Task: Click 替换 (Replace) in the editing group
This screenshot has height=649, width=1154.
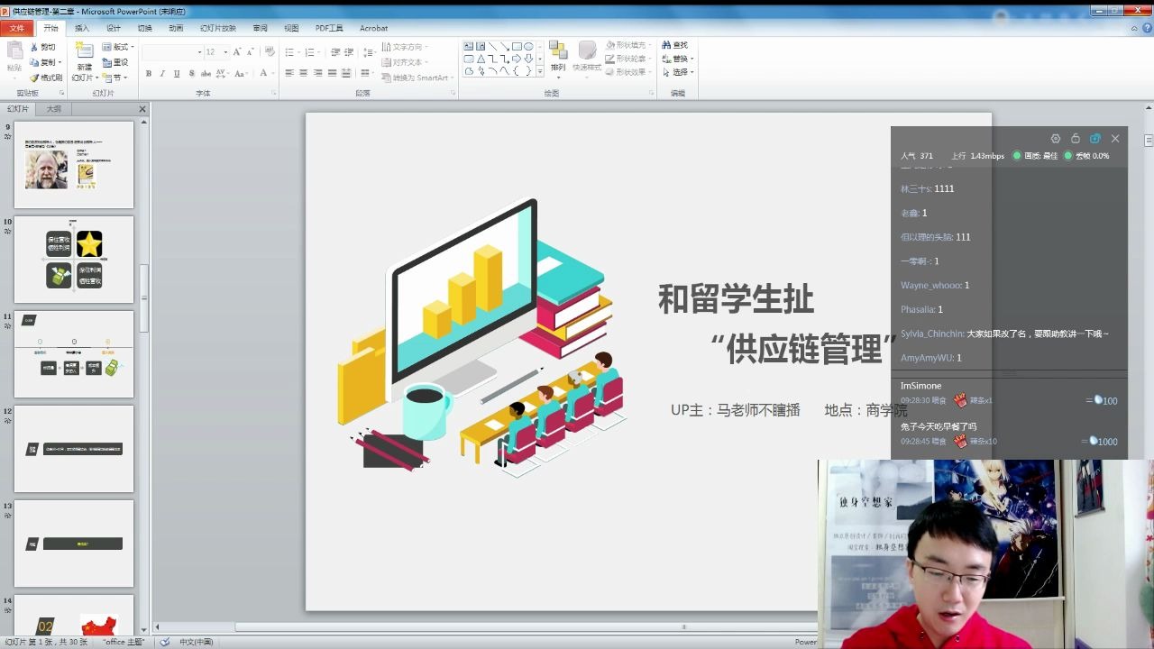Action: point(680,58)
